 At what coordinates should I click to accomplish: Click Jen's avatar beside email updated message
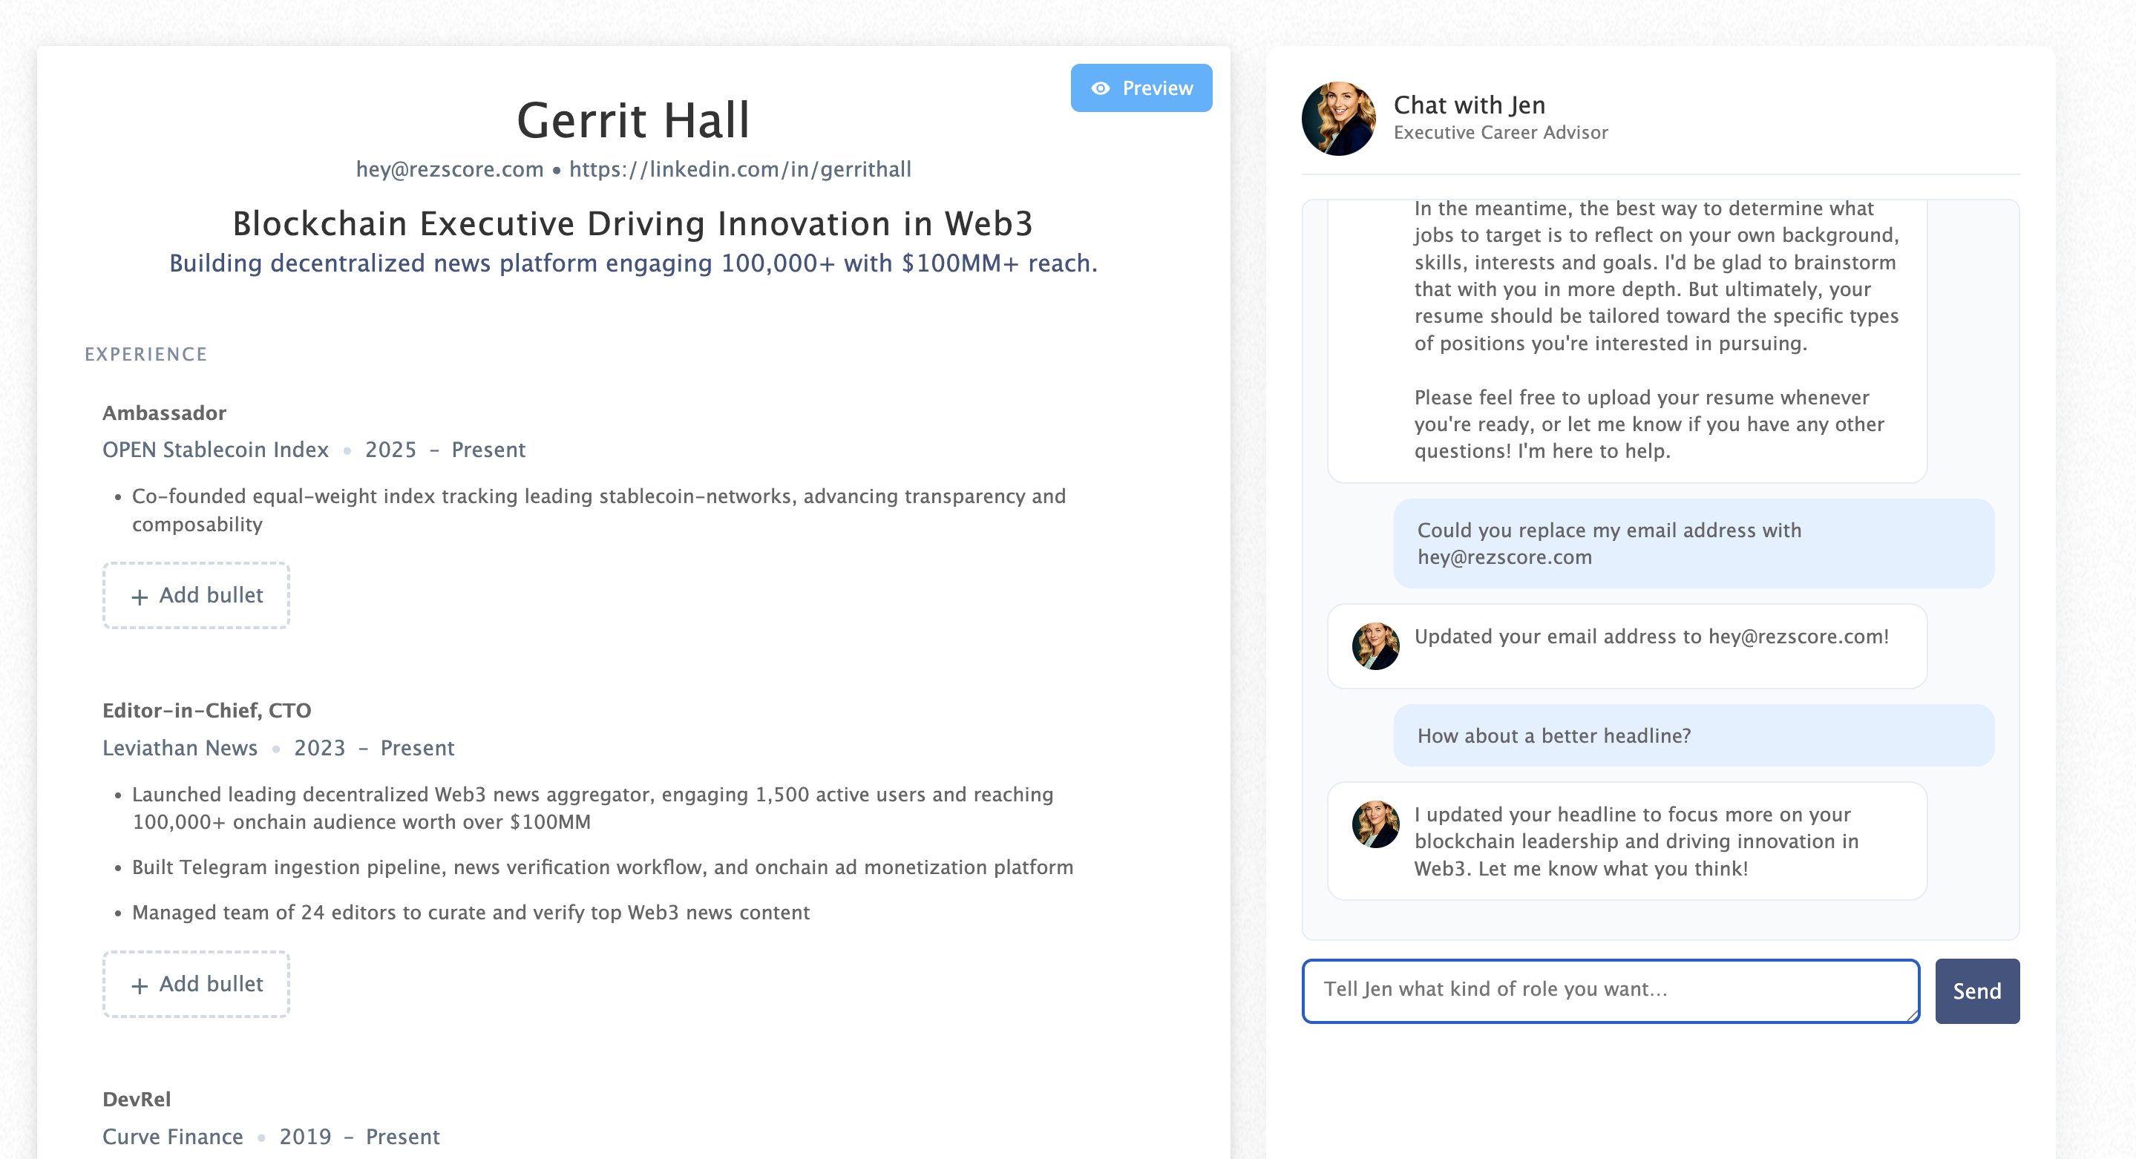point(1375,646)
